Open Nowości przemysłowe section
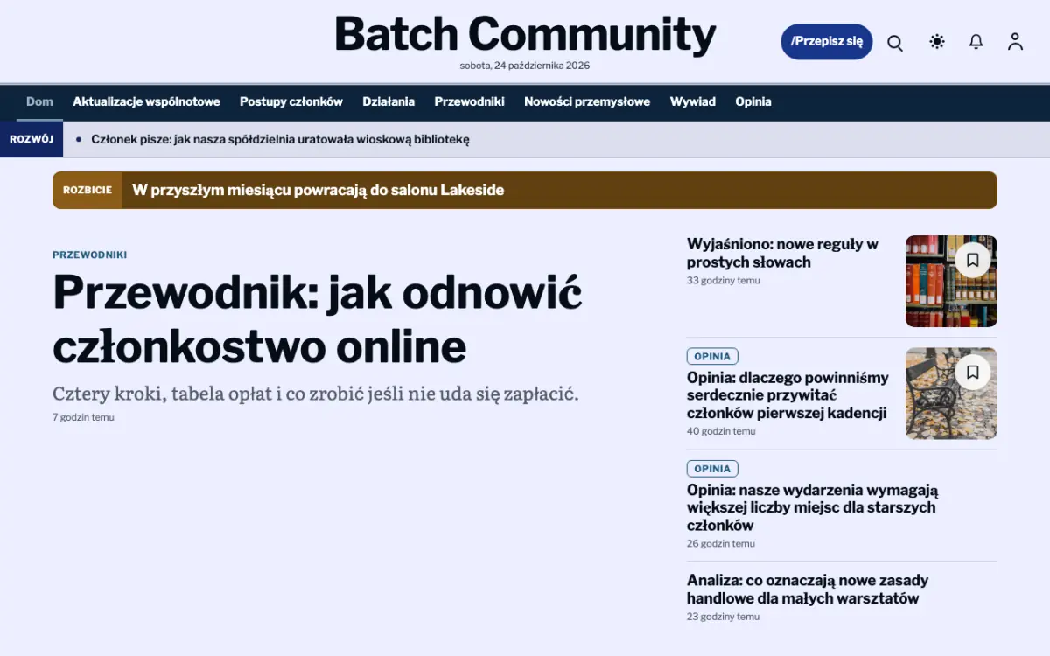The image size is (1050, 656). [587, 101]
